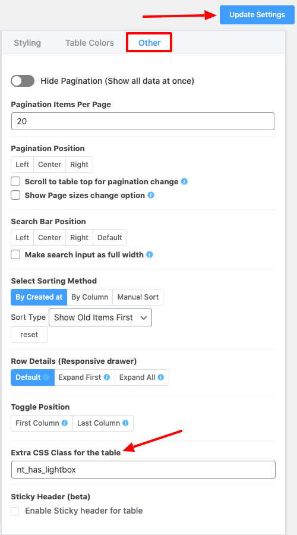The width and height of the screenshot is (297, 535).
Task: Open the Sort Type dropdown
Action: tap(100, 317)
